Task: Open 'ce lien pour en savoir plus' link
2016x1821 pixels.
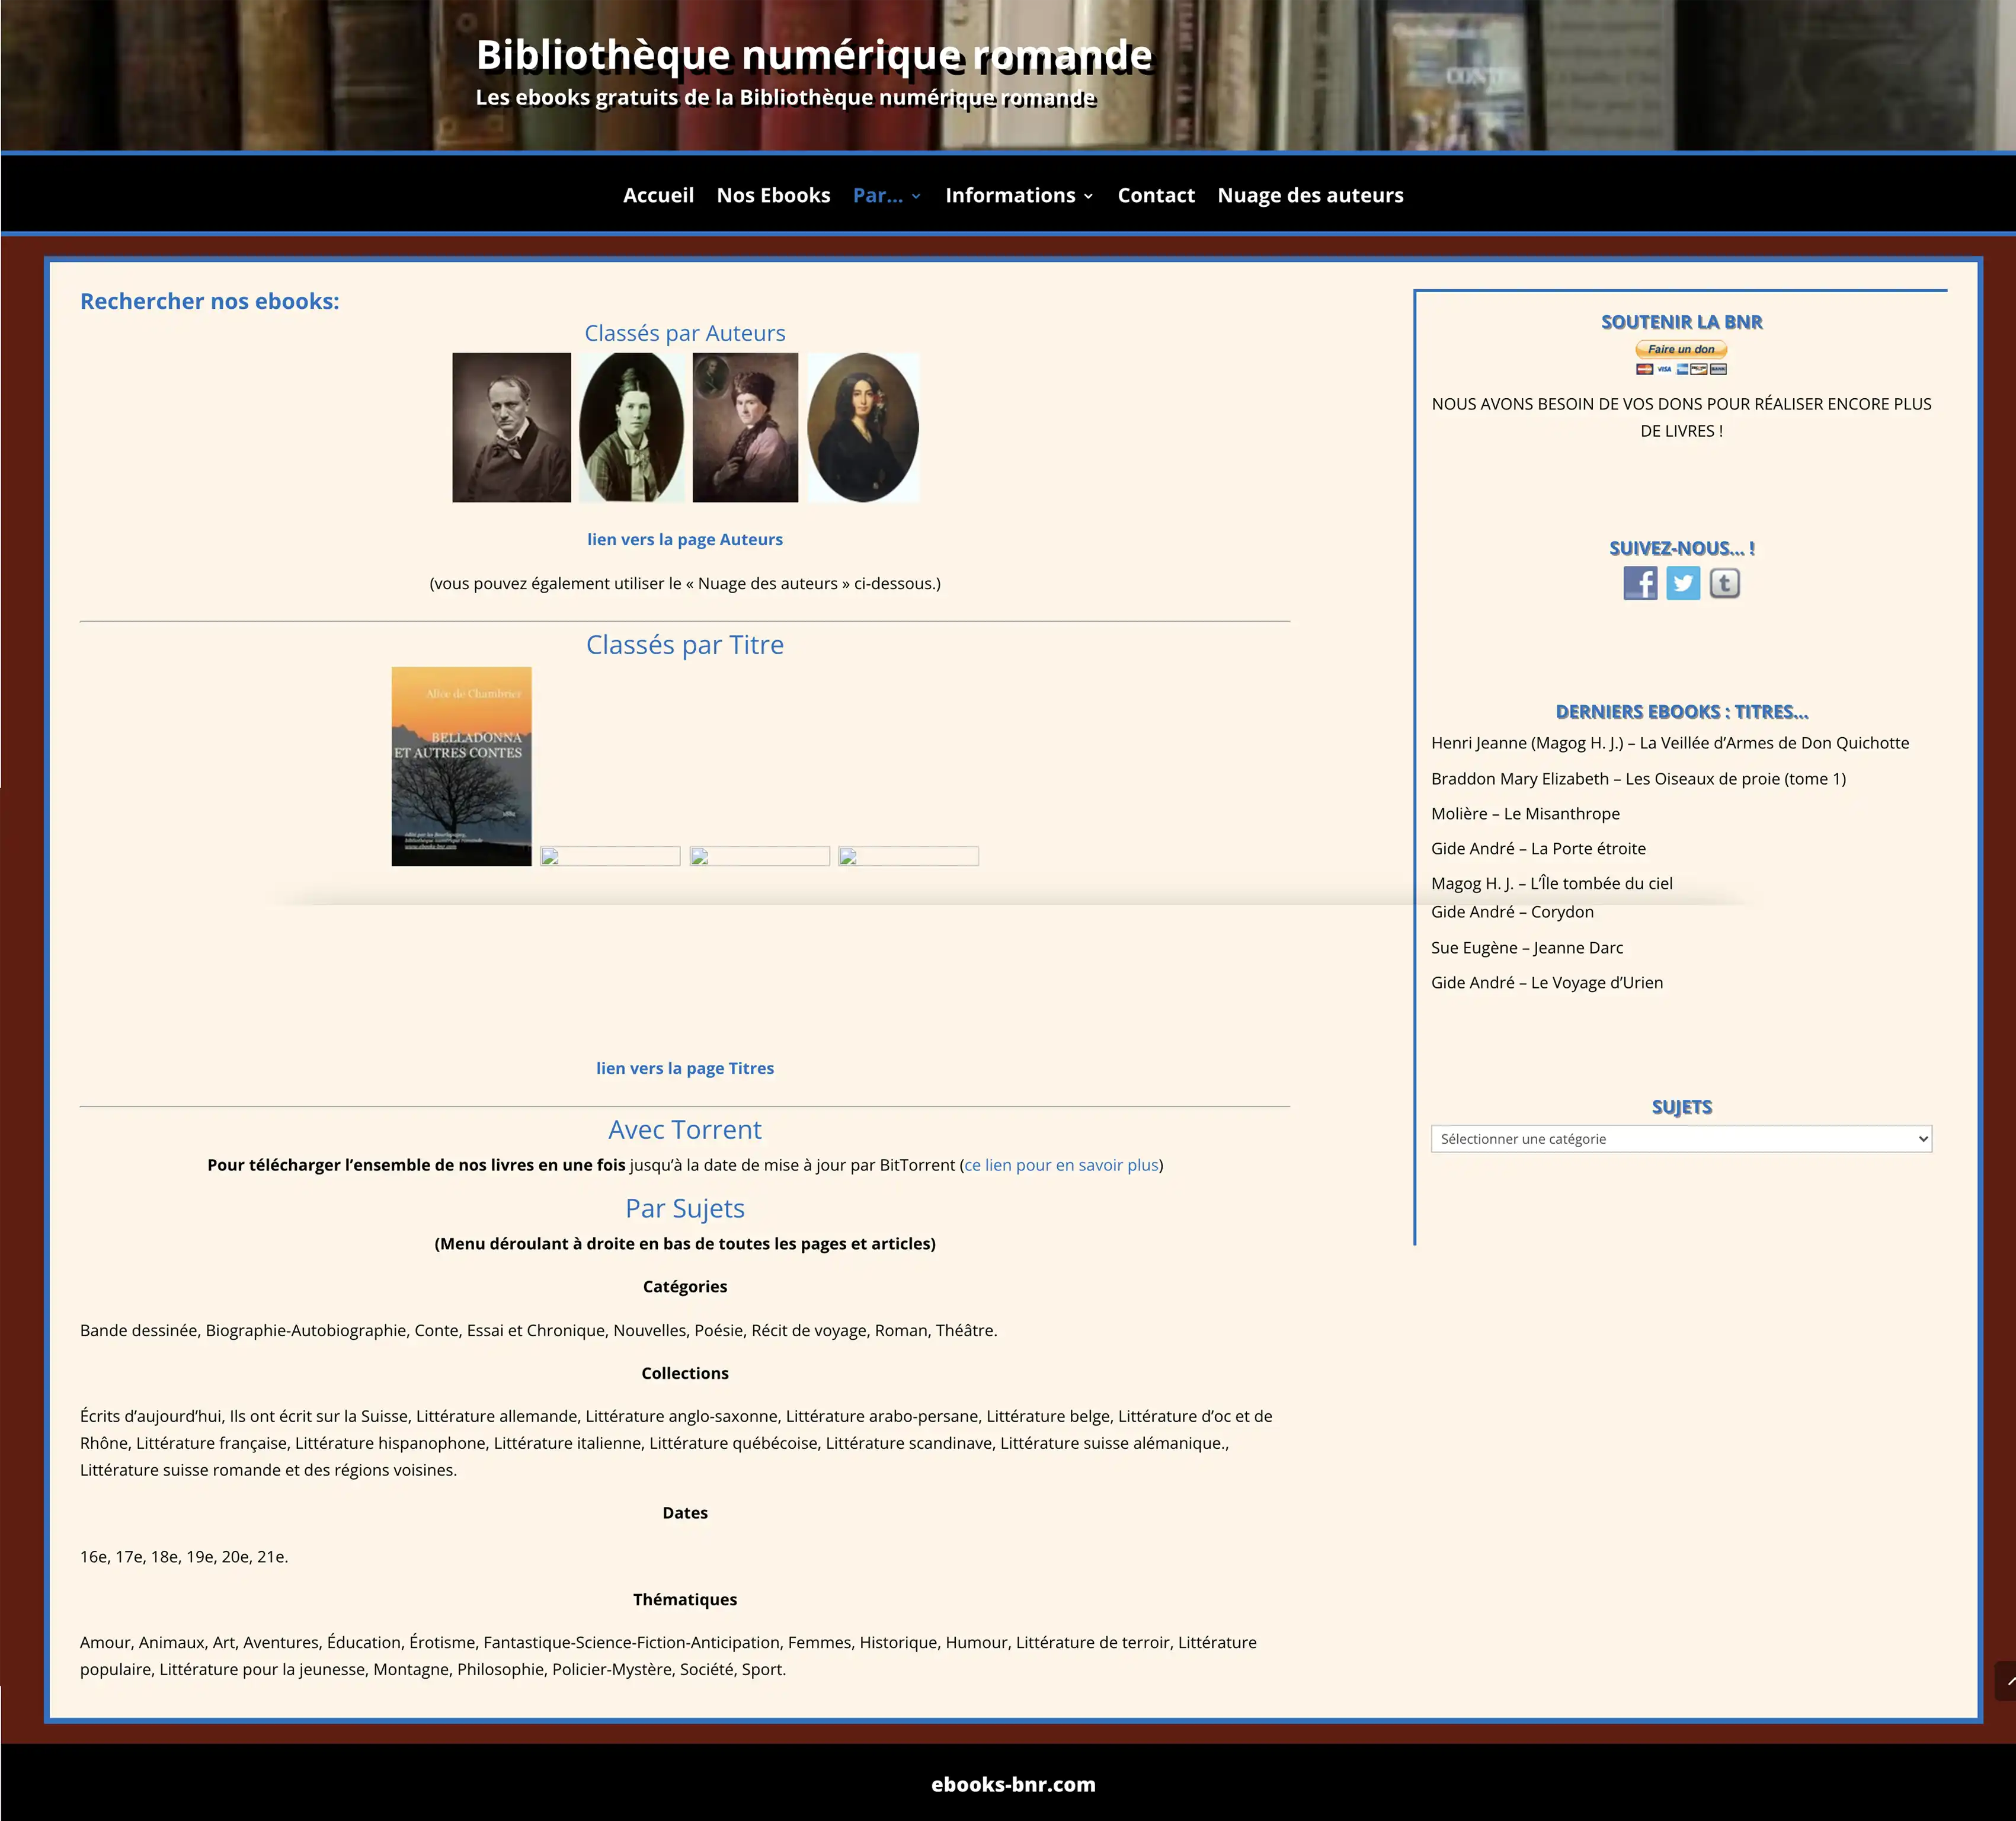Action: 1061,1165
